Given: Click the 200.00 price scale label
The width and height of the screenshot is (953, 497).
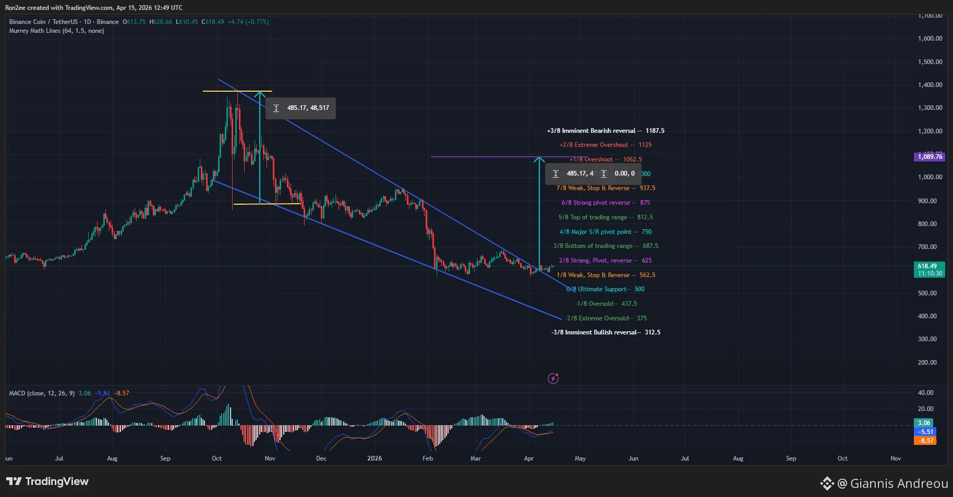Looking at the screenshot, I should pos(927,363).
